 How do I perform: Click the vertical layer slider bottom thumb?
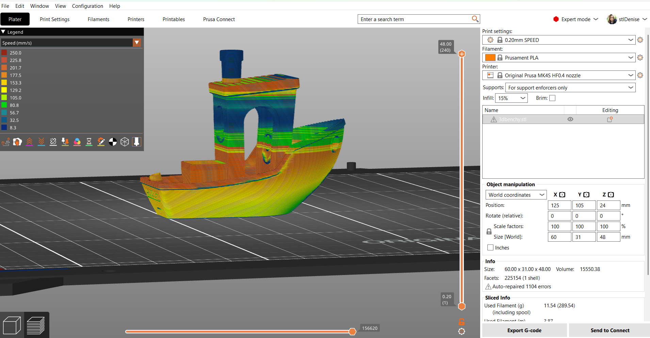coord(462,306)
